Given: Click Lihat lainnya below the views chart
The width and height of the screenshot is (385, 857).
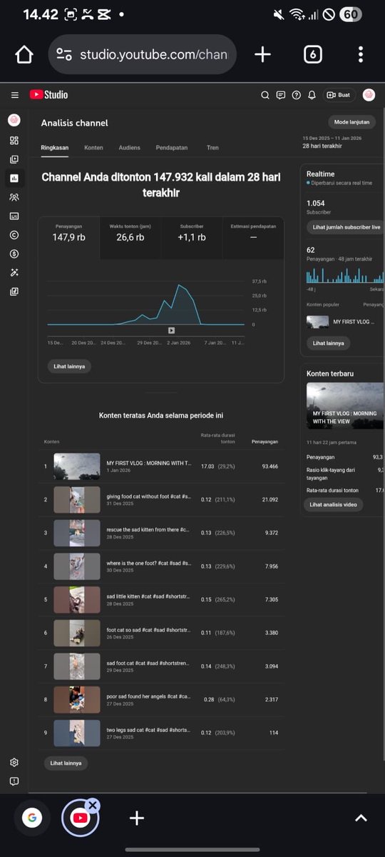Looking at the screenshot, I should (x=69, y=366).
